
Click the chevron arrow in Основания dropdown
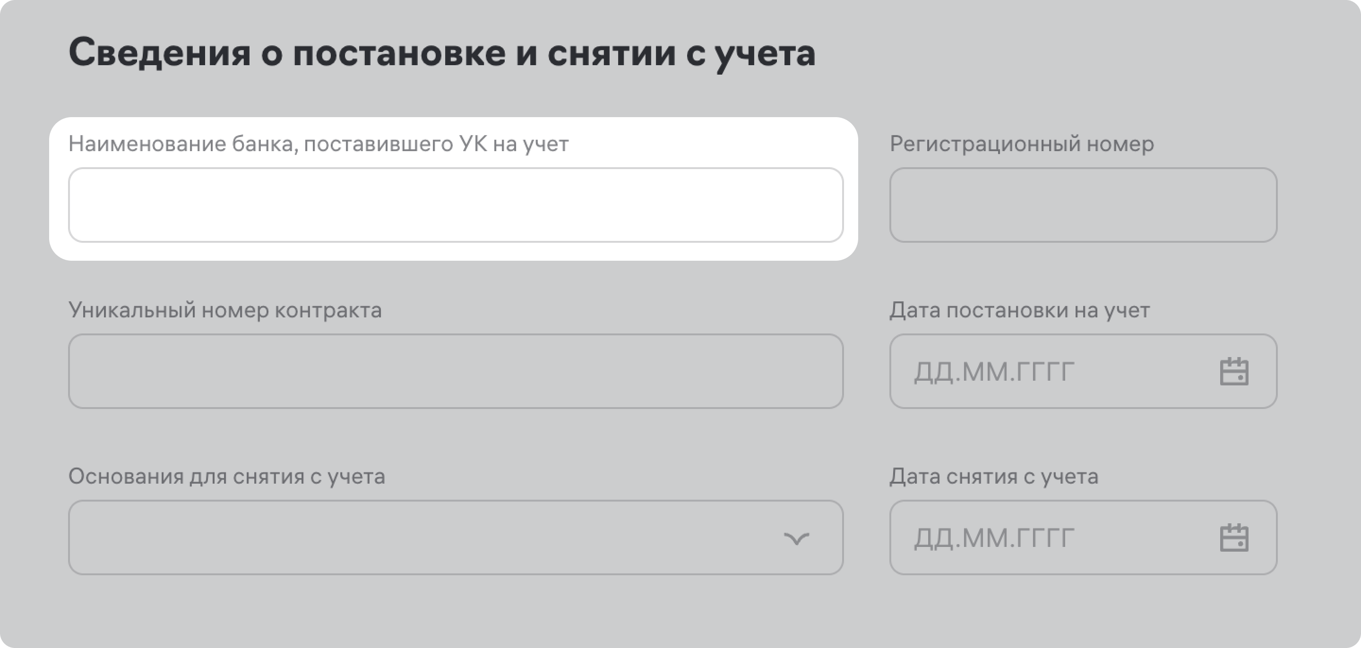coord(796,538)
